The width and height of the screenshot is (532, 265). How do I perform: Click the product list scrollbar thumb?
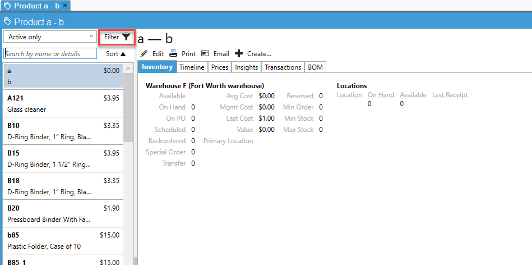pyautogui.click(x=128, y=107)
